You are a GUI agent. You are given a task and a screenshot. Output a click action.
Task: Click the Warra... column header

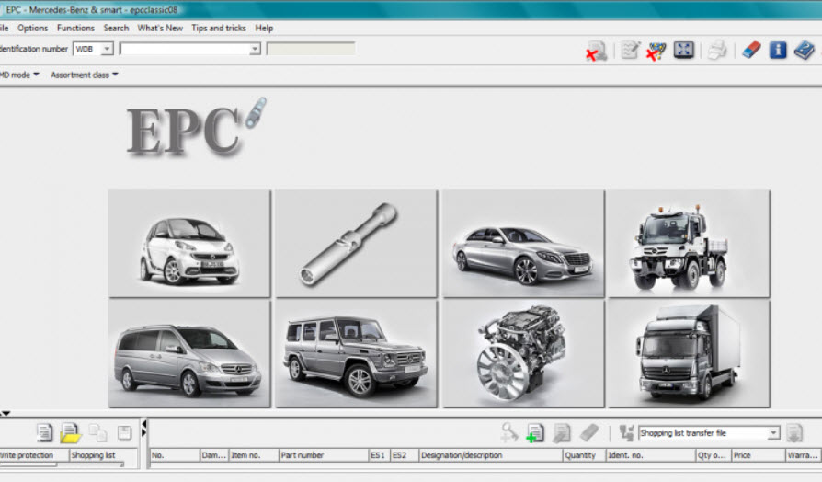click(804, 455)
